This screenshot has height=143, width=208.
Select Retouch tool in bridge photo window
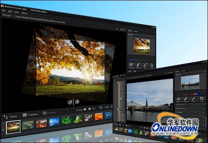click(186, 100)
